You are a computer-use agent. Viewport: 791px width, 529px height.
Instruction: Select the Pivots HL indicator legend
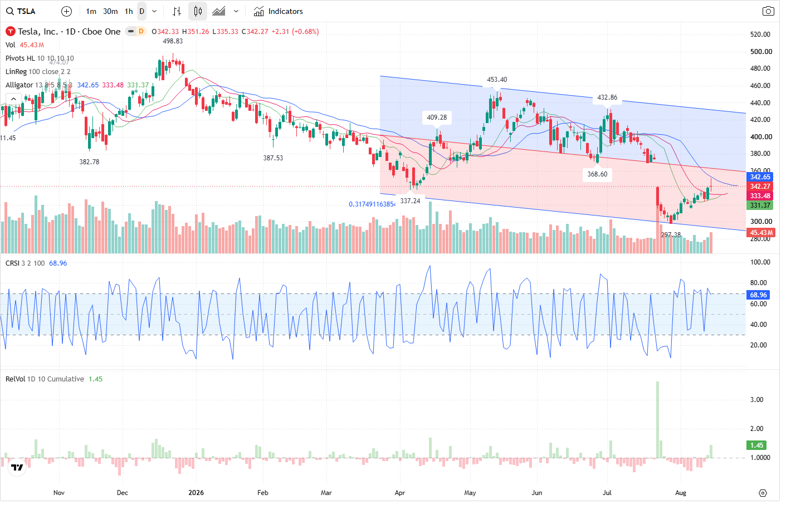point(40,58)
